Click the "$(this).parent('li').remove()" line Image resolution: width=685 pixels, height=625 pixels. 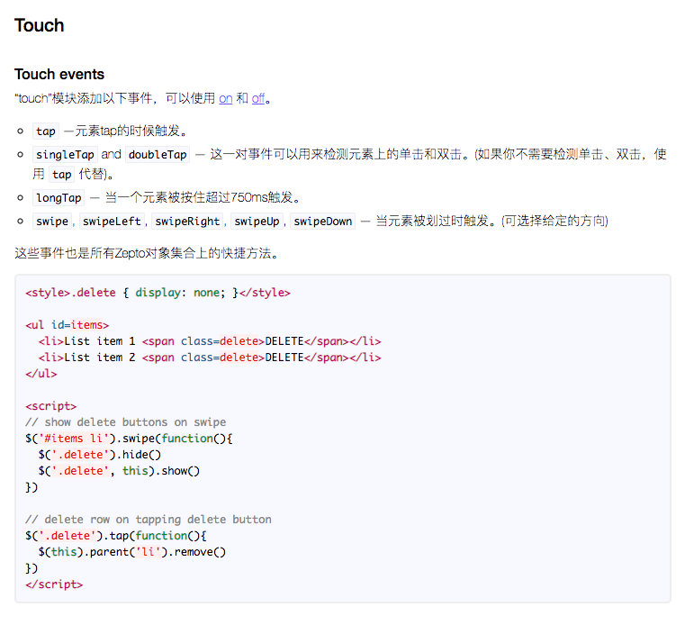coord(132,551)
